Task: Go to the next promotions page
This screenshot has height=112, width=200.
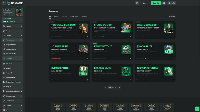Action: 119,88
